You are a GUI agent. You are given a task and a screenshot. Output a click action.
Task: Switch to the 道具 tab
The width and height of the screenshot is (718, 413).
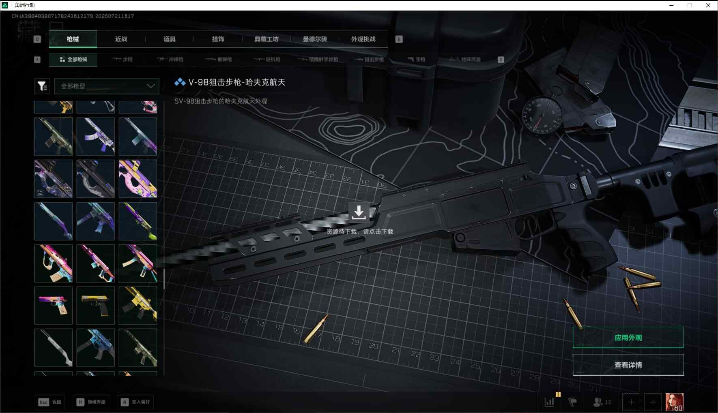(x=170, y=39)
